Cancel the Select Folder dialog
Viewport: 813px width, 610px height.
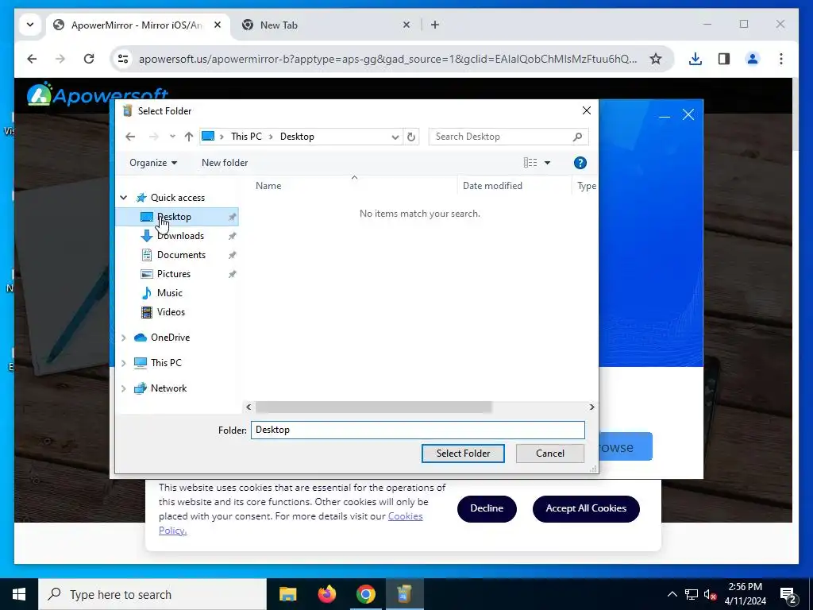pos(550,454)
